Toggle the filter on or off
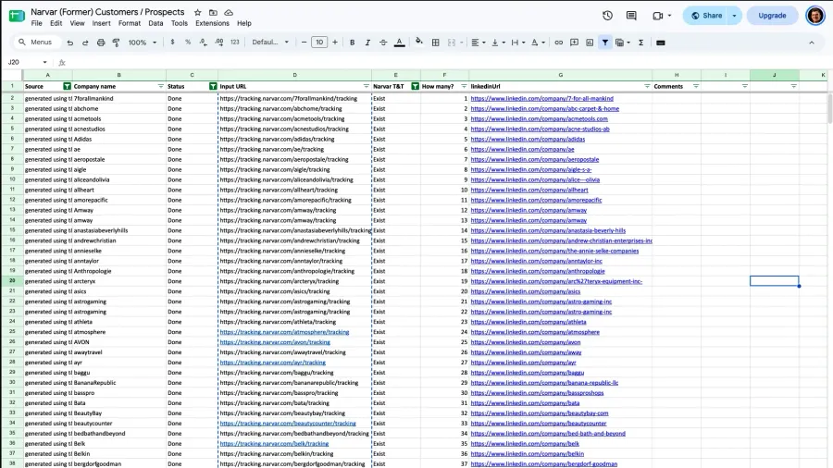This screenshot has width=833, height=468. click(x=605, y=43)
